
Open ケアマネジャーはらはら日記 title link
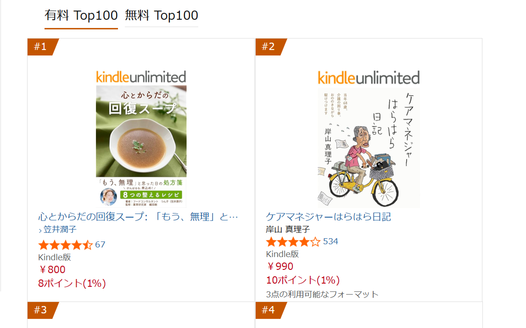[x=328, y=217]
